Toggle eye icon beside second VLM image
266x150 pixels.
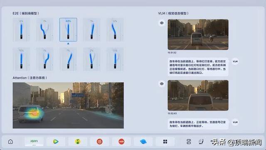[x=162, y=84]
